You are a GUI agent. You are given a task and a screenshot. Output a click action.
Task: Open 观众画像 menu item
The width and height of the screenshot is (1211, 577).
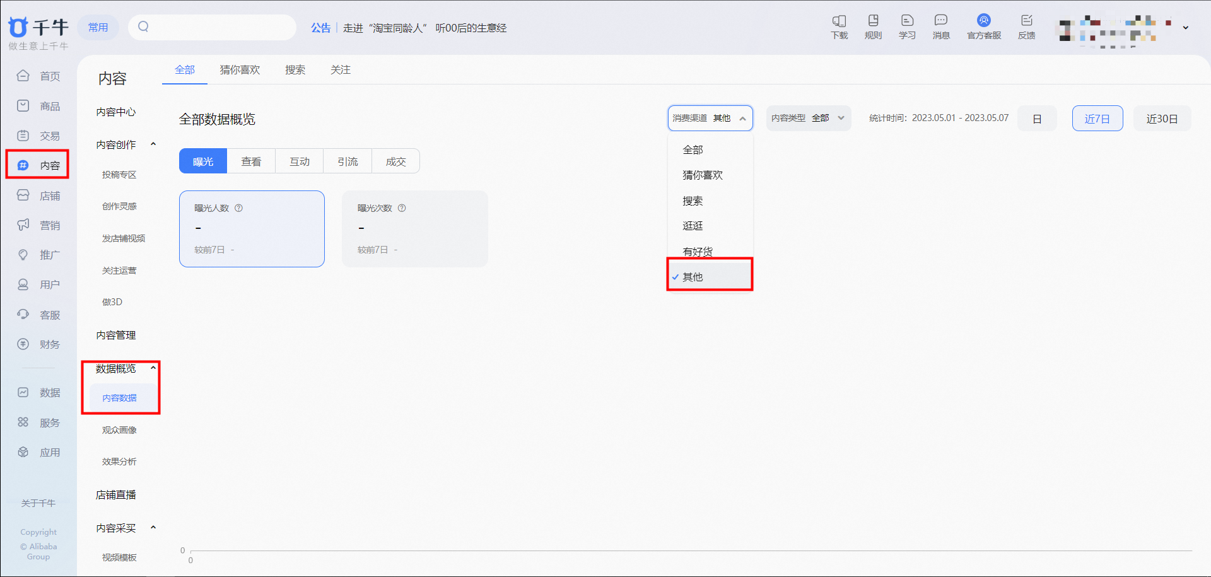(119, 430)
